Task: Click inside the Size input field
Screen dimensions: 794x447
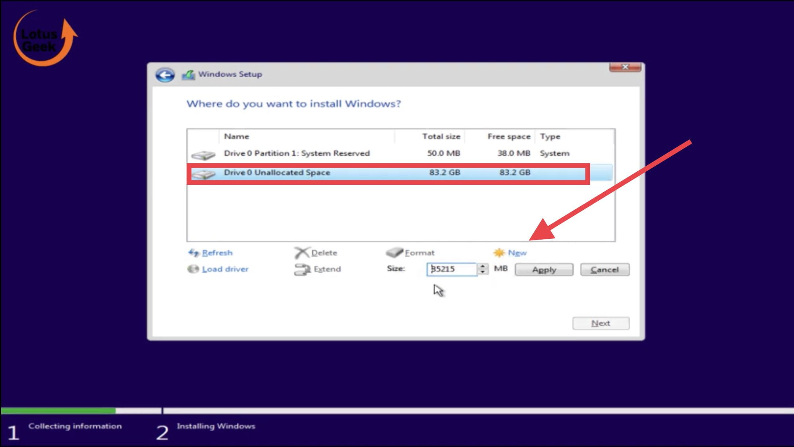Action: (452, 269)
